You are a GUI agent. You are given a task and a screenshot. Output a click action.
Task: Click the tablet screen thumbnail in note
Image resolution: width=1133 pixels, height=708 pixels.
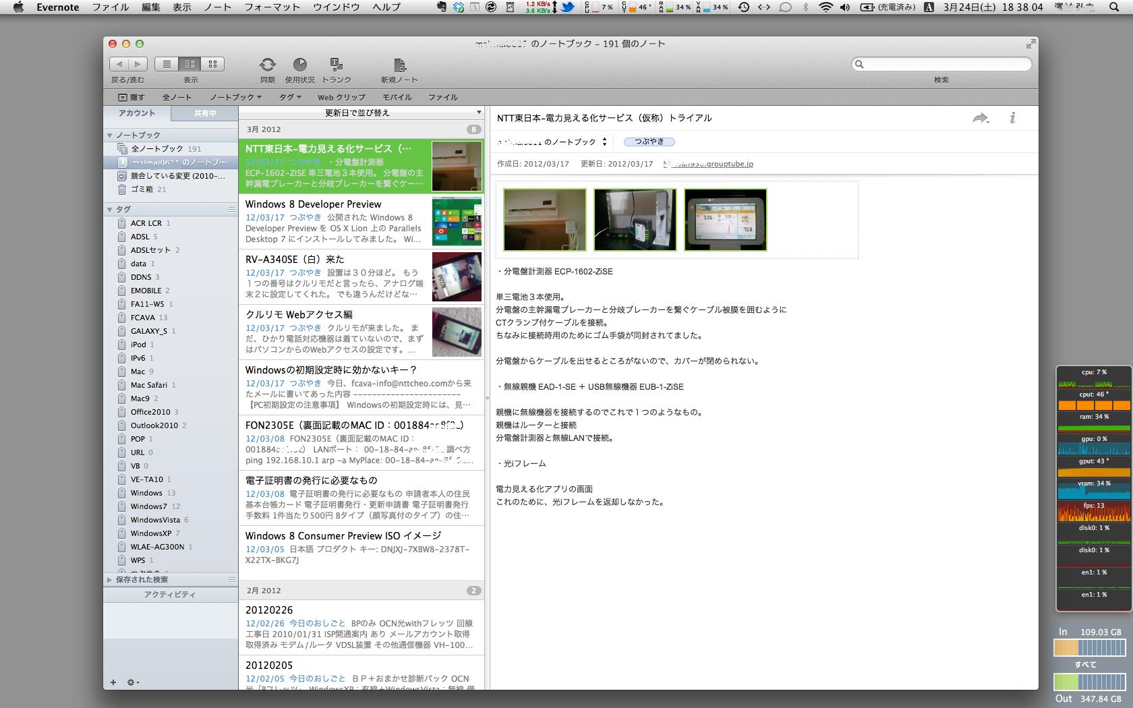point(725,220)
